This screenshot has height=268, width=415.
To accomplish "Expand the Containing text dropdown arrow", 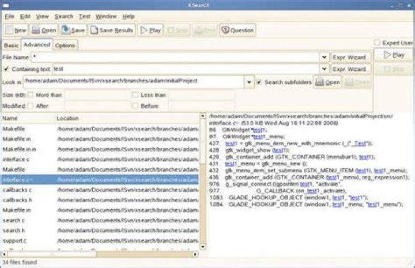I will [324, 69].
